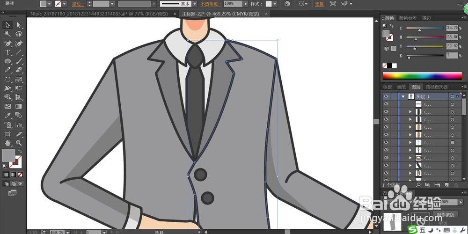Set toolbox paint mode to None

pos(20,175)
